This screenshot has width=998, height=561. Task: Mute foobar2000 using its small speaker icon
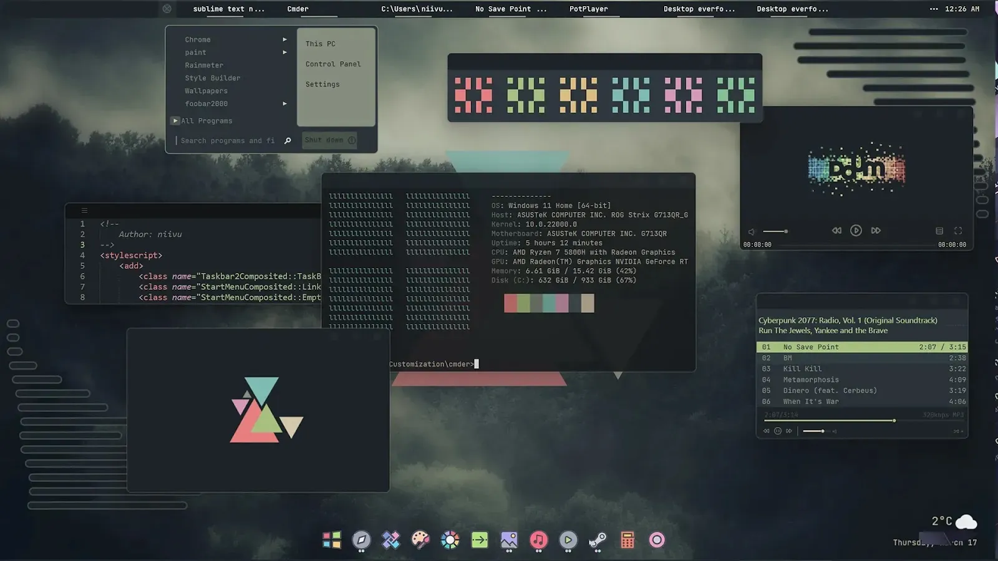tap(835, 431)
